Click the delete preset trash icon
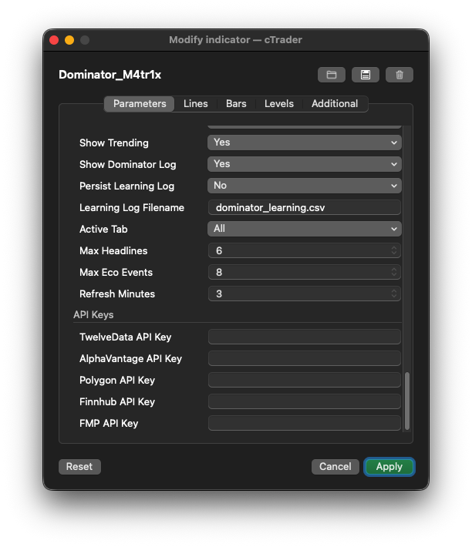 click(399, 75)
